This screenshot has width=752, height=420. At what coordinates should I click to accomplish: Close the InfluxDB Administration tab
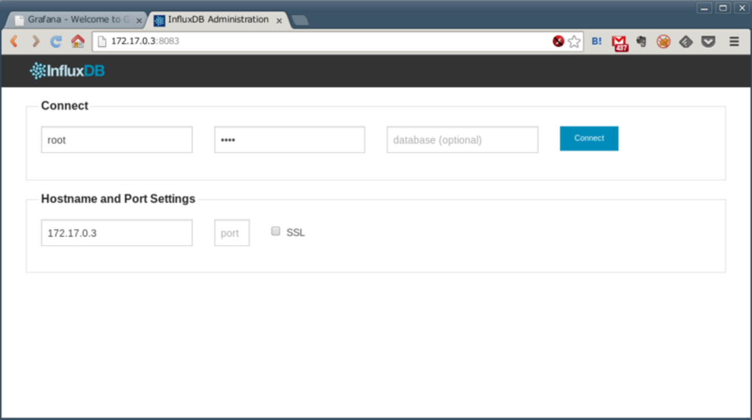tap(279, 20)
